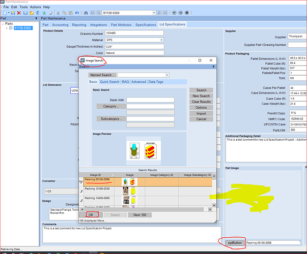The image size is (307, 254).
Task: Go to last record navigation icon
Action: [x=165, y=13]
